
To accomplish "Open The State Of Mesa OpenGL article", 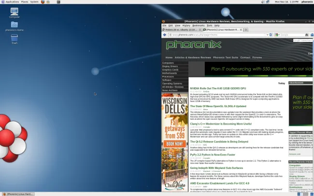I will (x=218, y=106).
